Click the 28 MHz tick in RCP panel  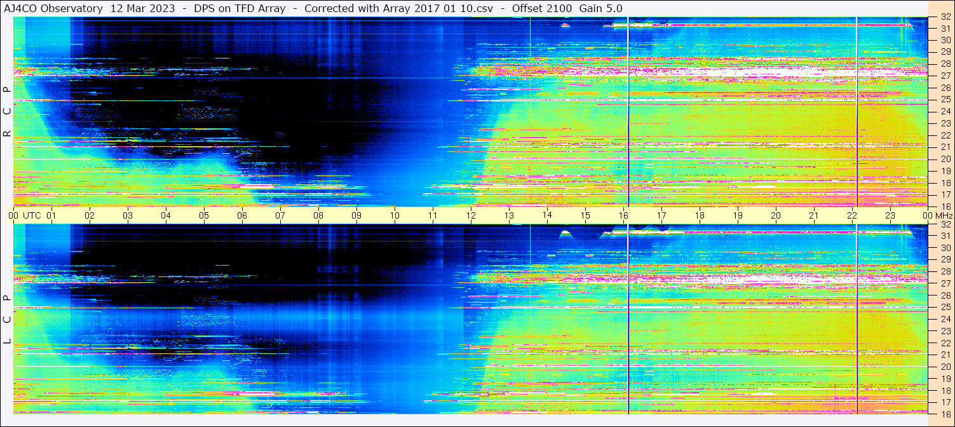[945, 64]
